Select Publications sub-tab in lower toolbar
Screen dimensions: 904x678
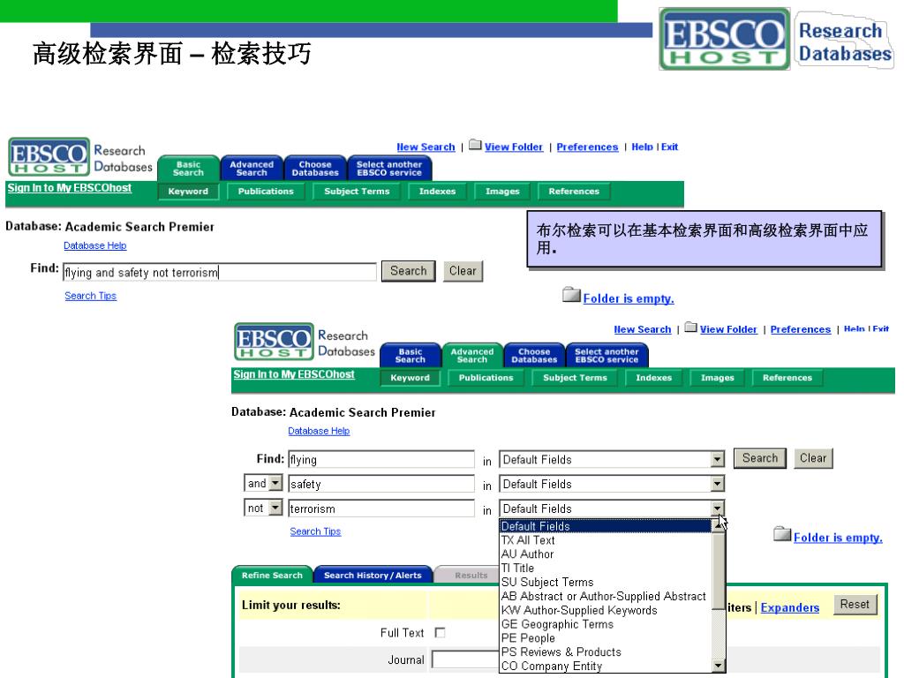click(486, 378)
